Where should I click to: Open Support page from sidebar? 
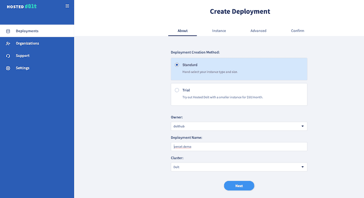pos(22,56)
